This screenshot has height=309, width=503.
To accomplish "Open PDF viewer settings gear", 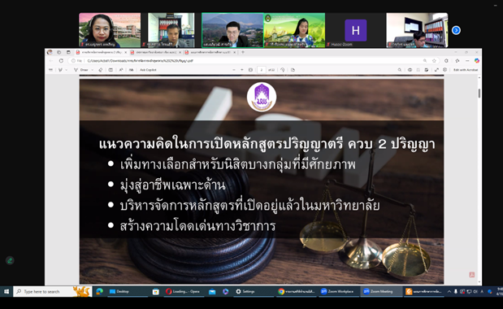I will click(444, 70).
